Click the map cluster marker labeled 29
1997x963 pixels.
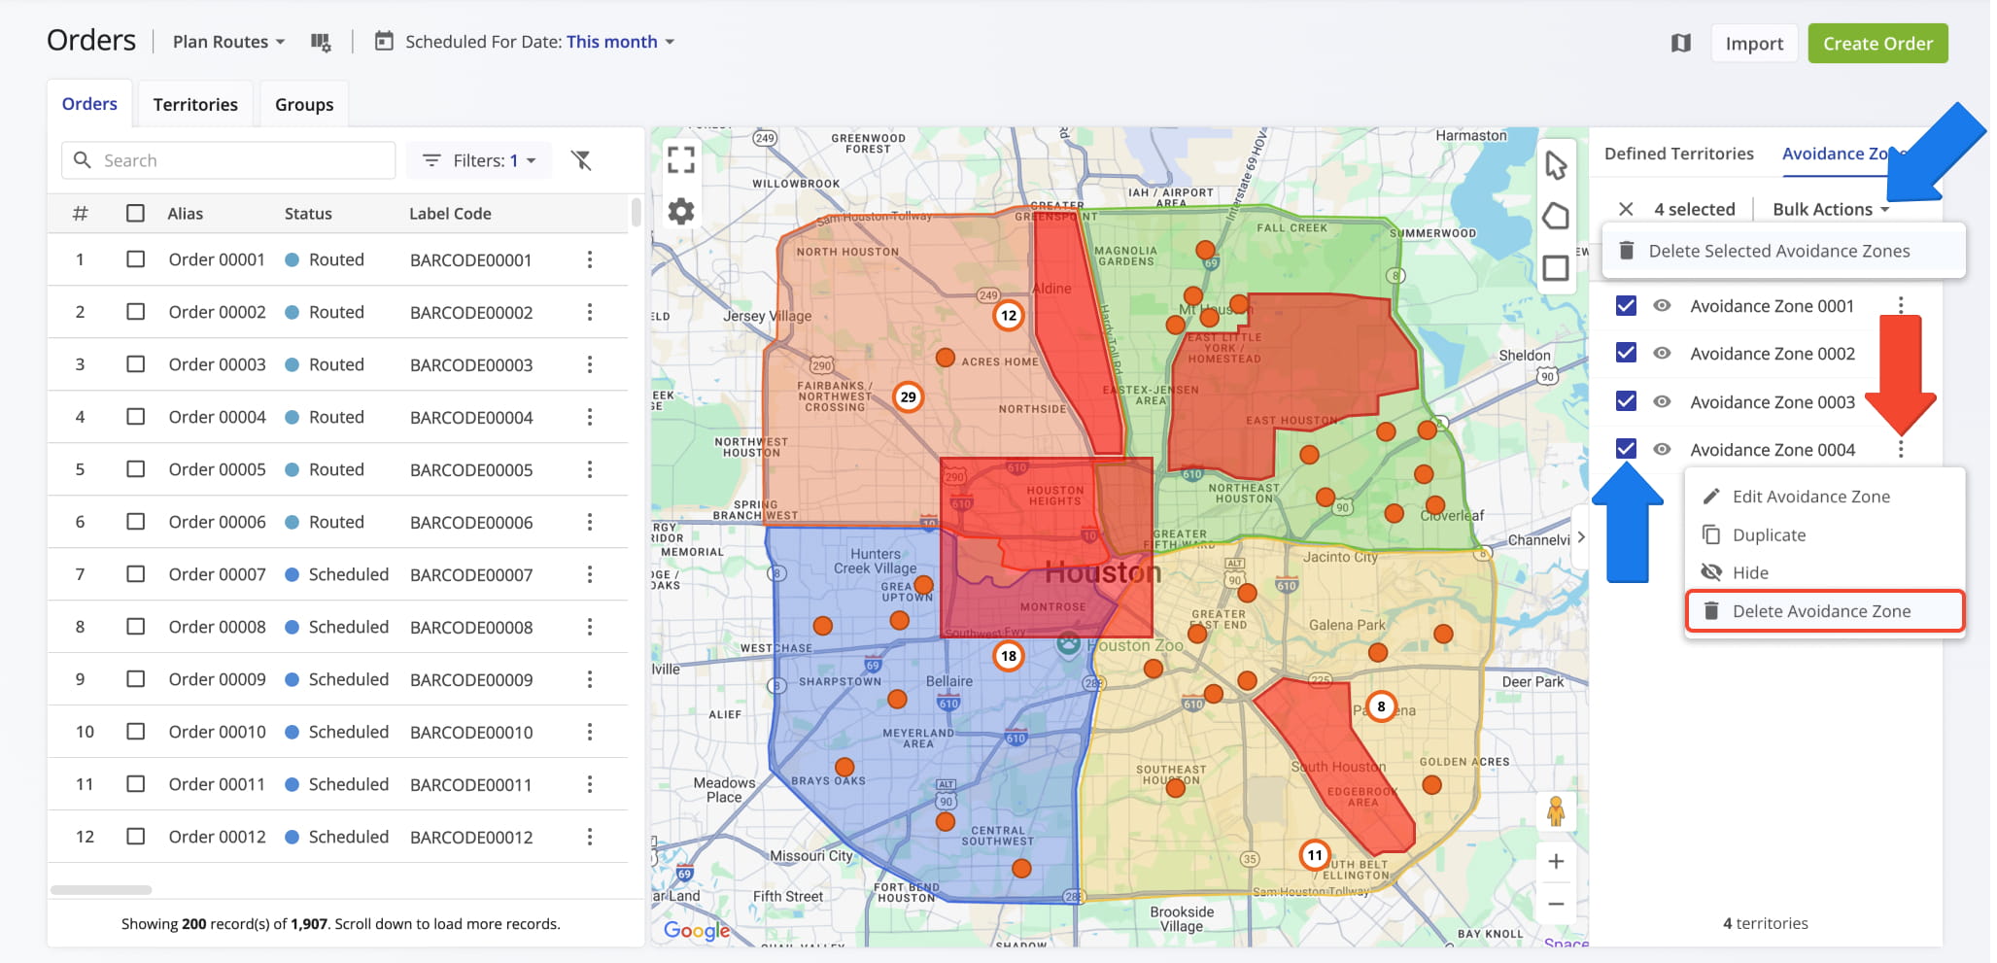(x=908, y=396)
